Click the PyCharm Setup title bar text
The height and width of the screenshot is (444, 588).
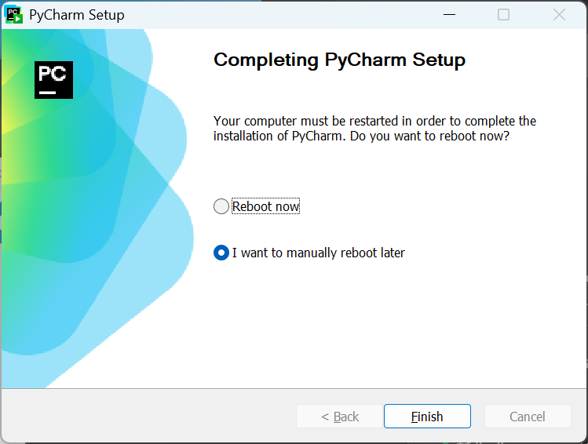pos(77,15)
